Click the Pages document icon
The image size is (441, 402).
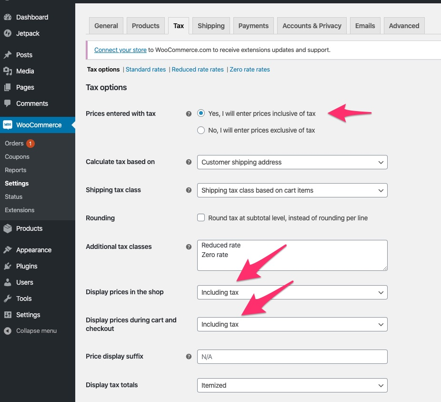click(8, 87)
